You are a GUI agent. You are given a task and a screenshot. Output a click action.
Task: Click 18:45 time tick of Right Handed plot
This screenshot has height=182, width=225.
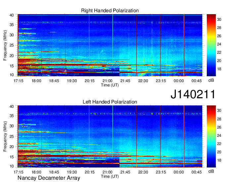click(x=54, y=81)
